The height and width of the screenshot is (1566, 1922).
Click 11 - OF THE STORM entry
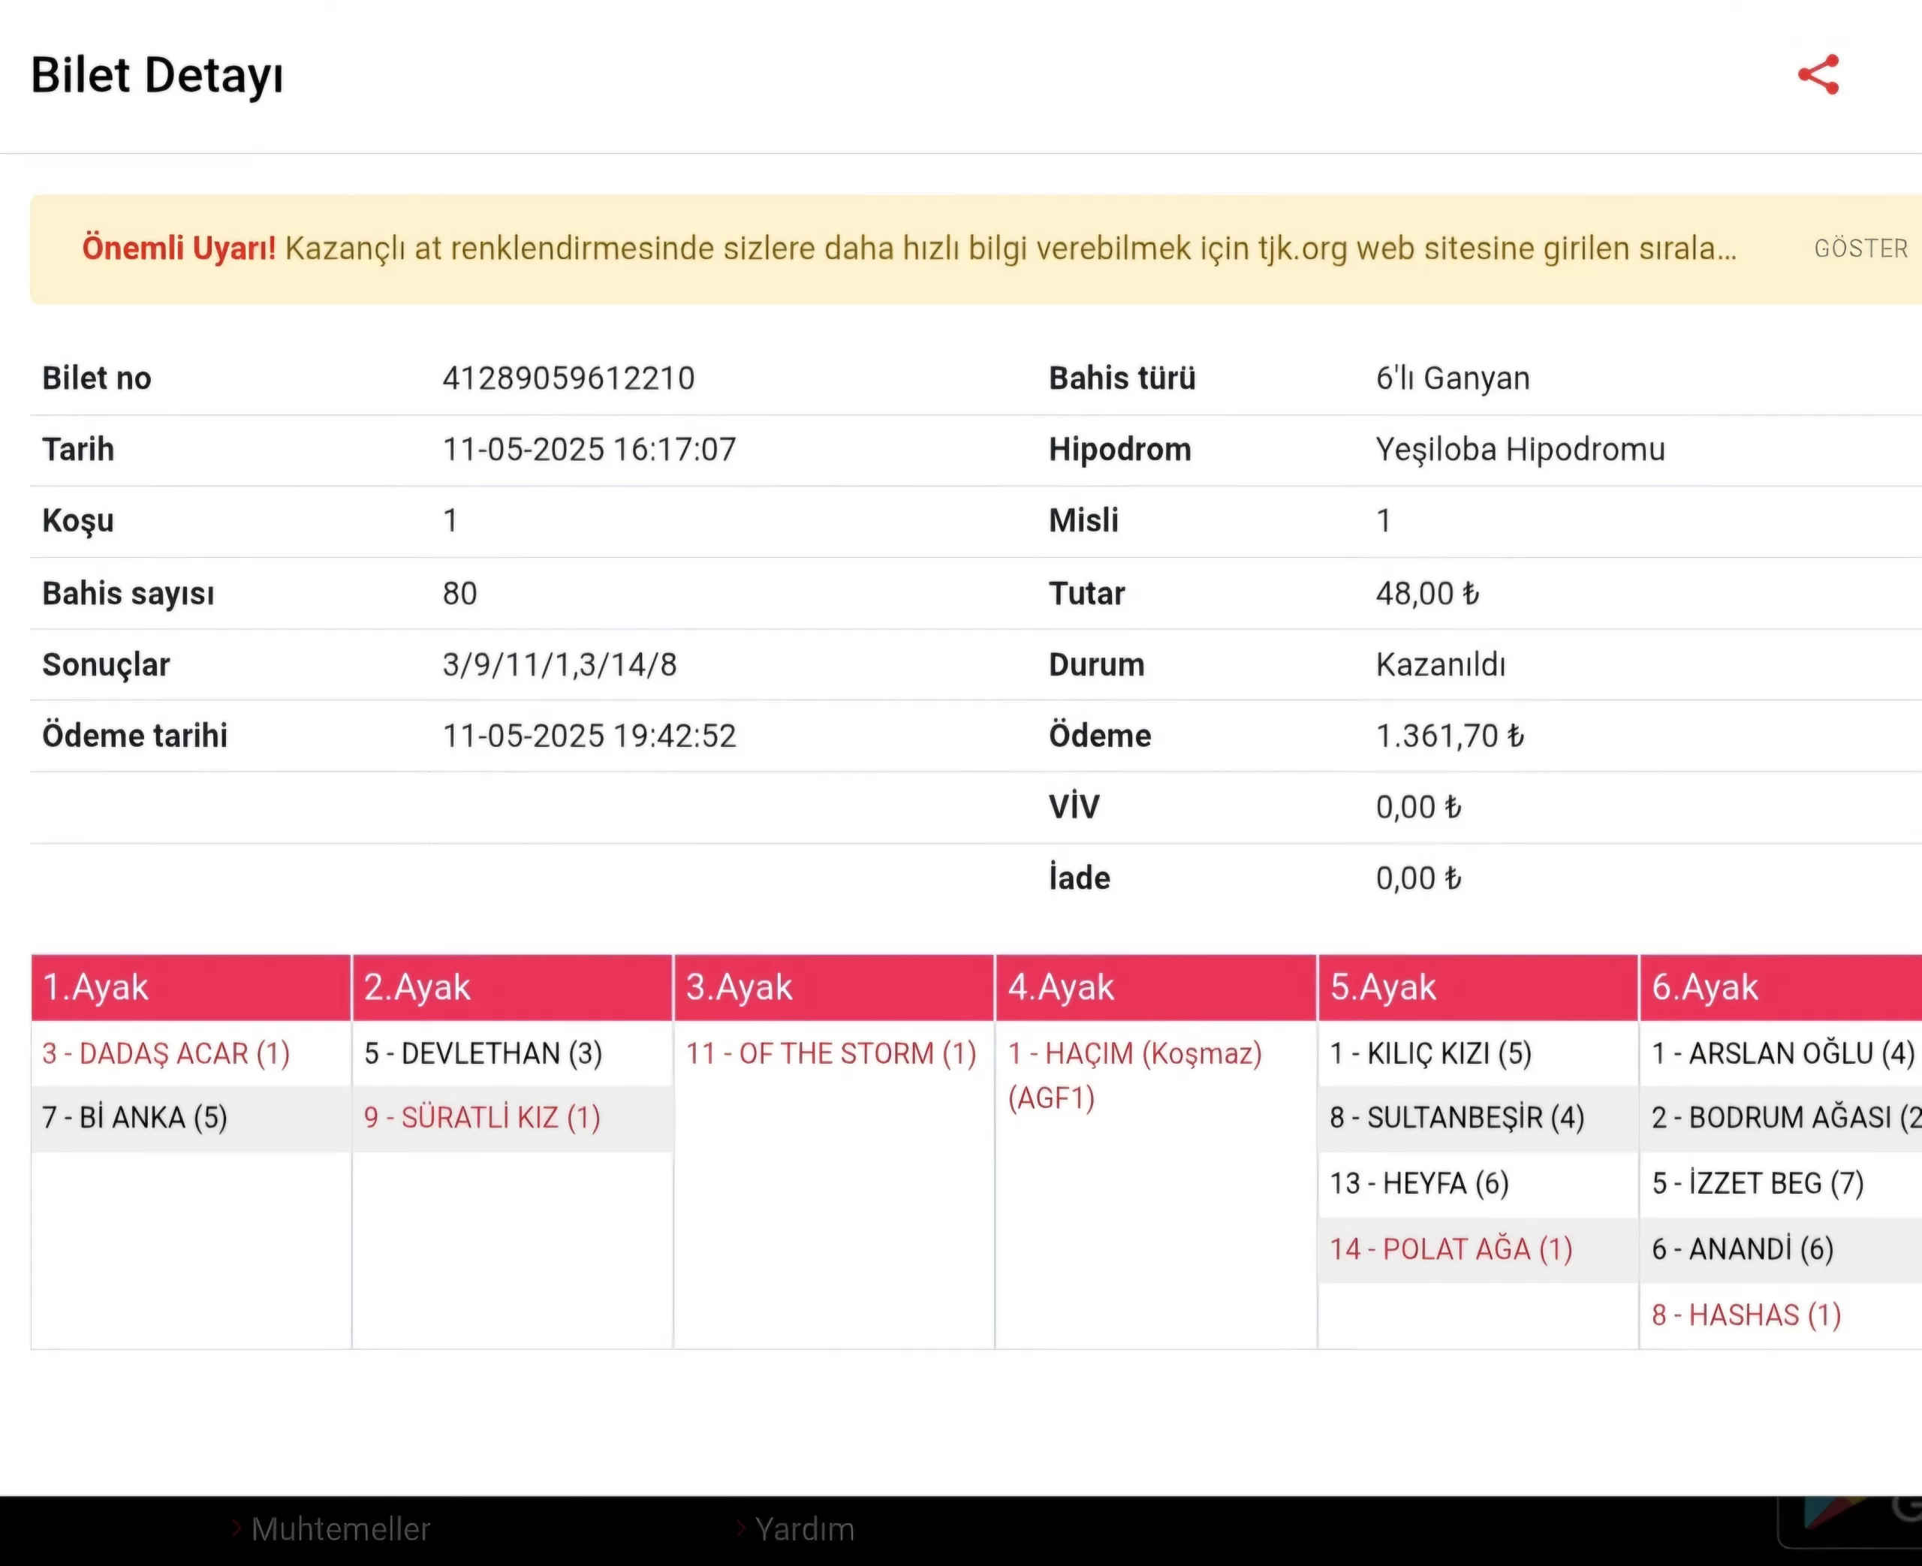(x=830, y=1053)
